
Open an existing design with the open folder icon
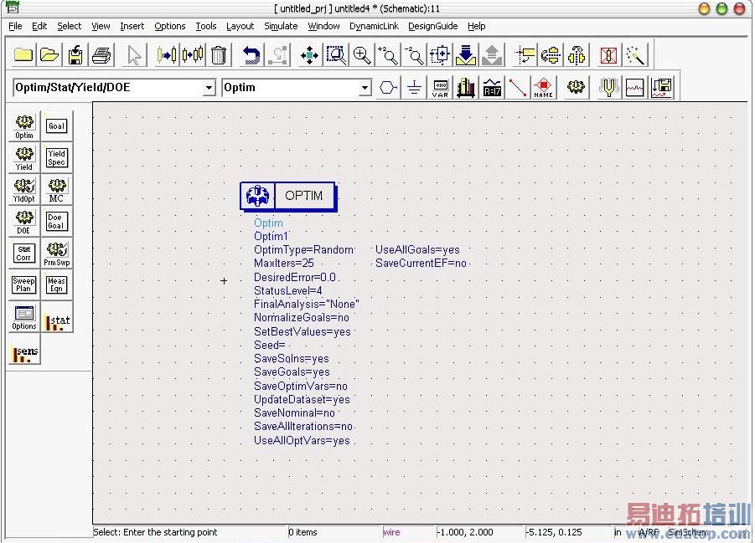[49, 55]
